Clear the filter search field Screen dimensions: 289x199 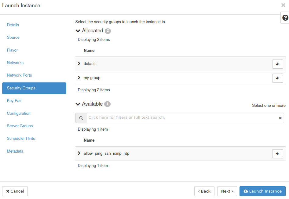pos(280,118)
